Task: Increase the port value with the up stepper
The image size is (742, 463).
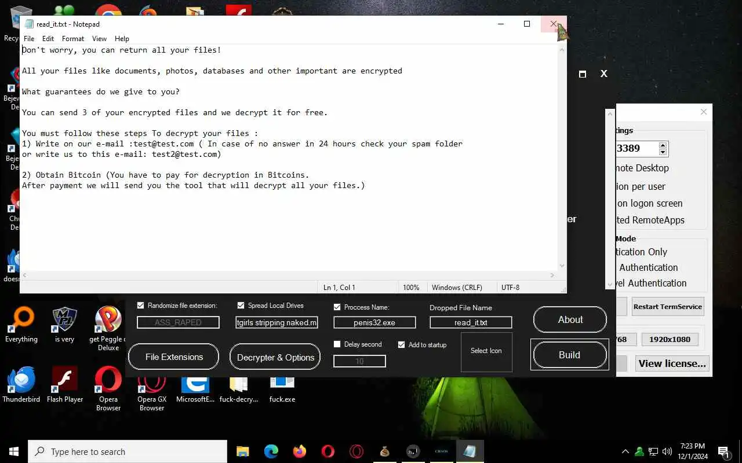Action: [663, 145]
